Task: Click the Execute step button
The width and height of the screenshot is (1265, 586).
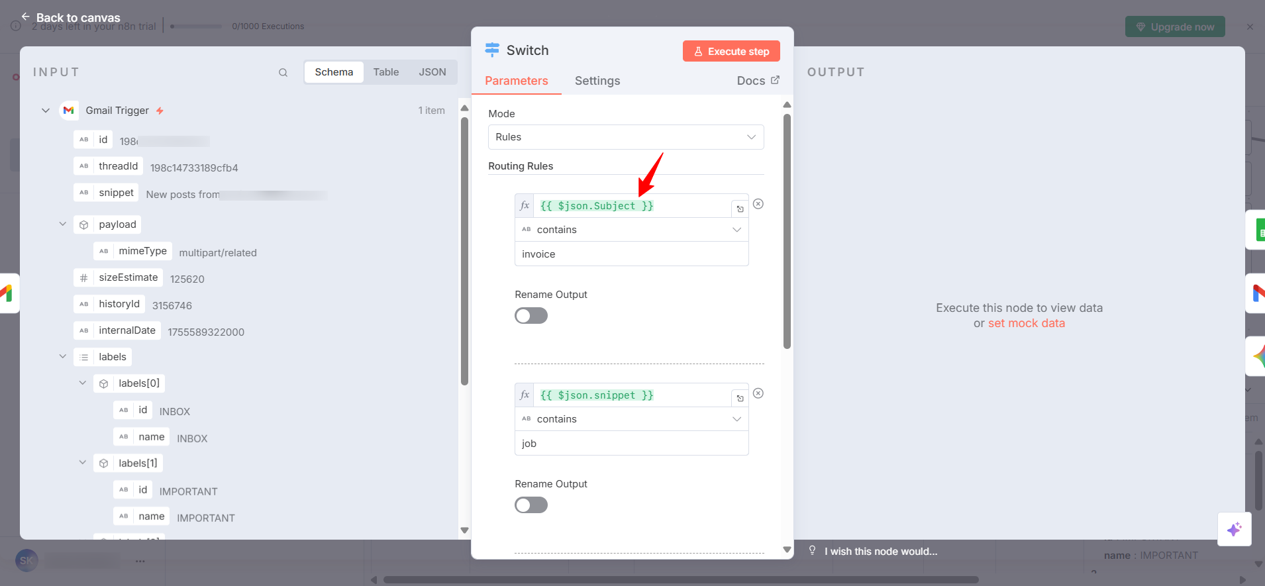Action: pos(731,52)
